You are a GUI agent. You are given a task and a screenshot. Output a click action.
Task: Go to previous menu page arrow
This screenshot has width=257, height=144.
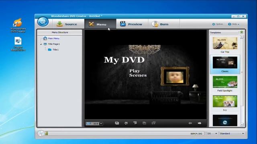tap(190, 123)
